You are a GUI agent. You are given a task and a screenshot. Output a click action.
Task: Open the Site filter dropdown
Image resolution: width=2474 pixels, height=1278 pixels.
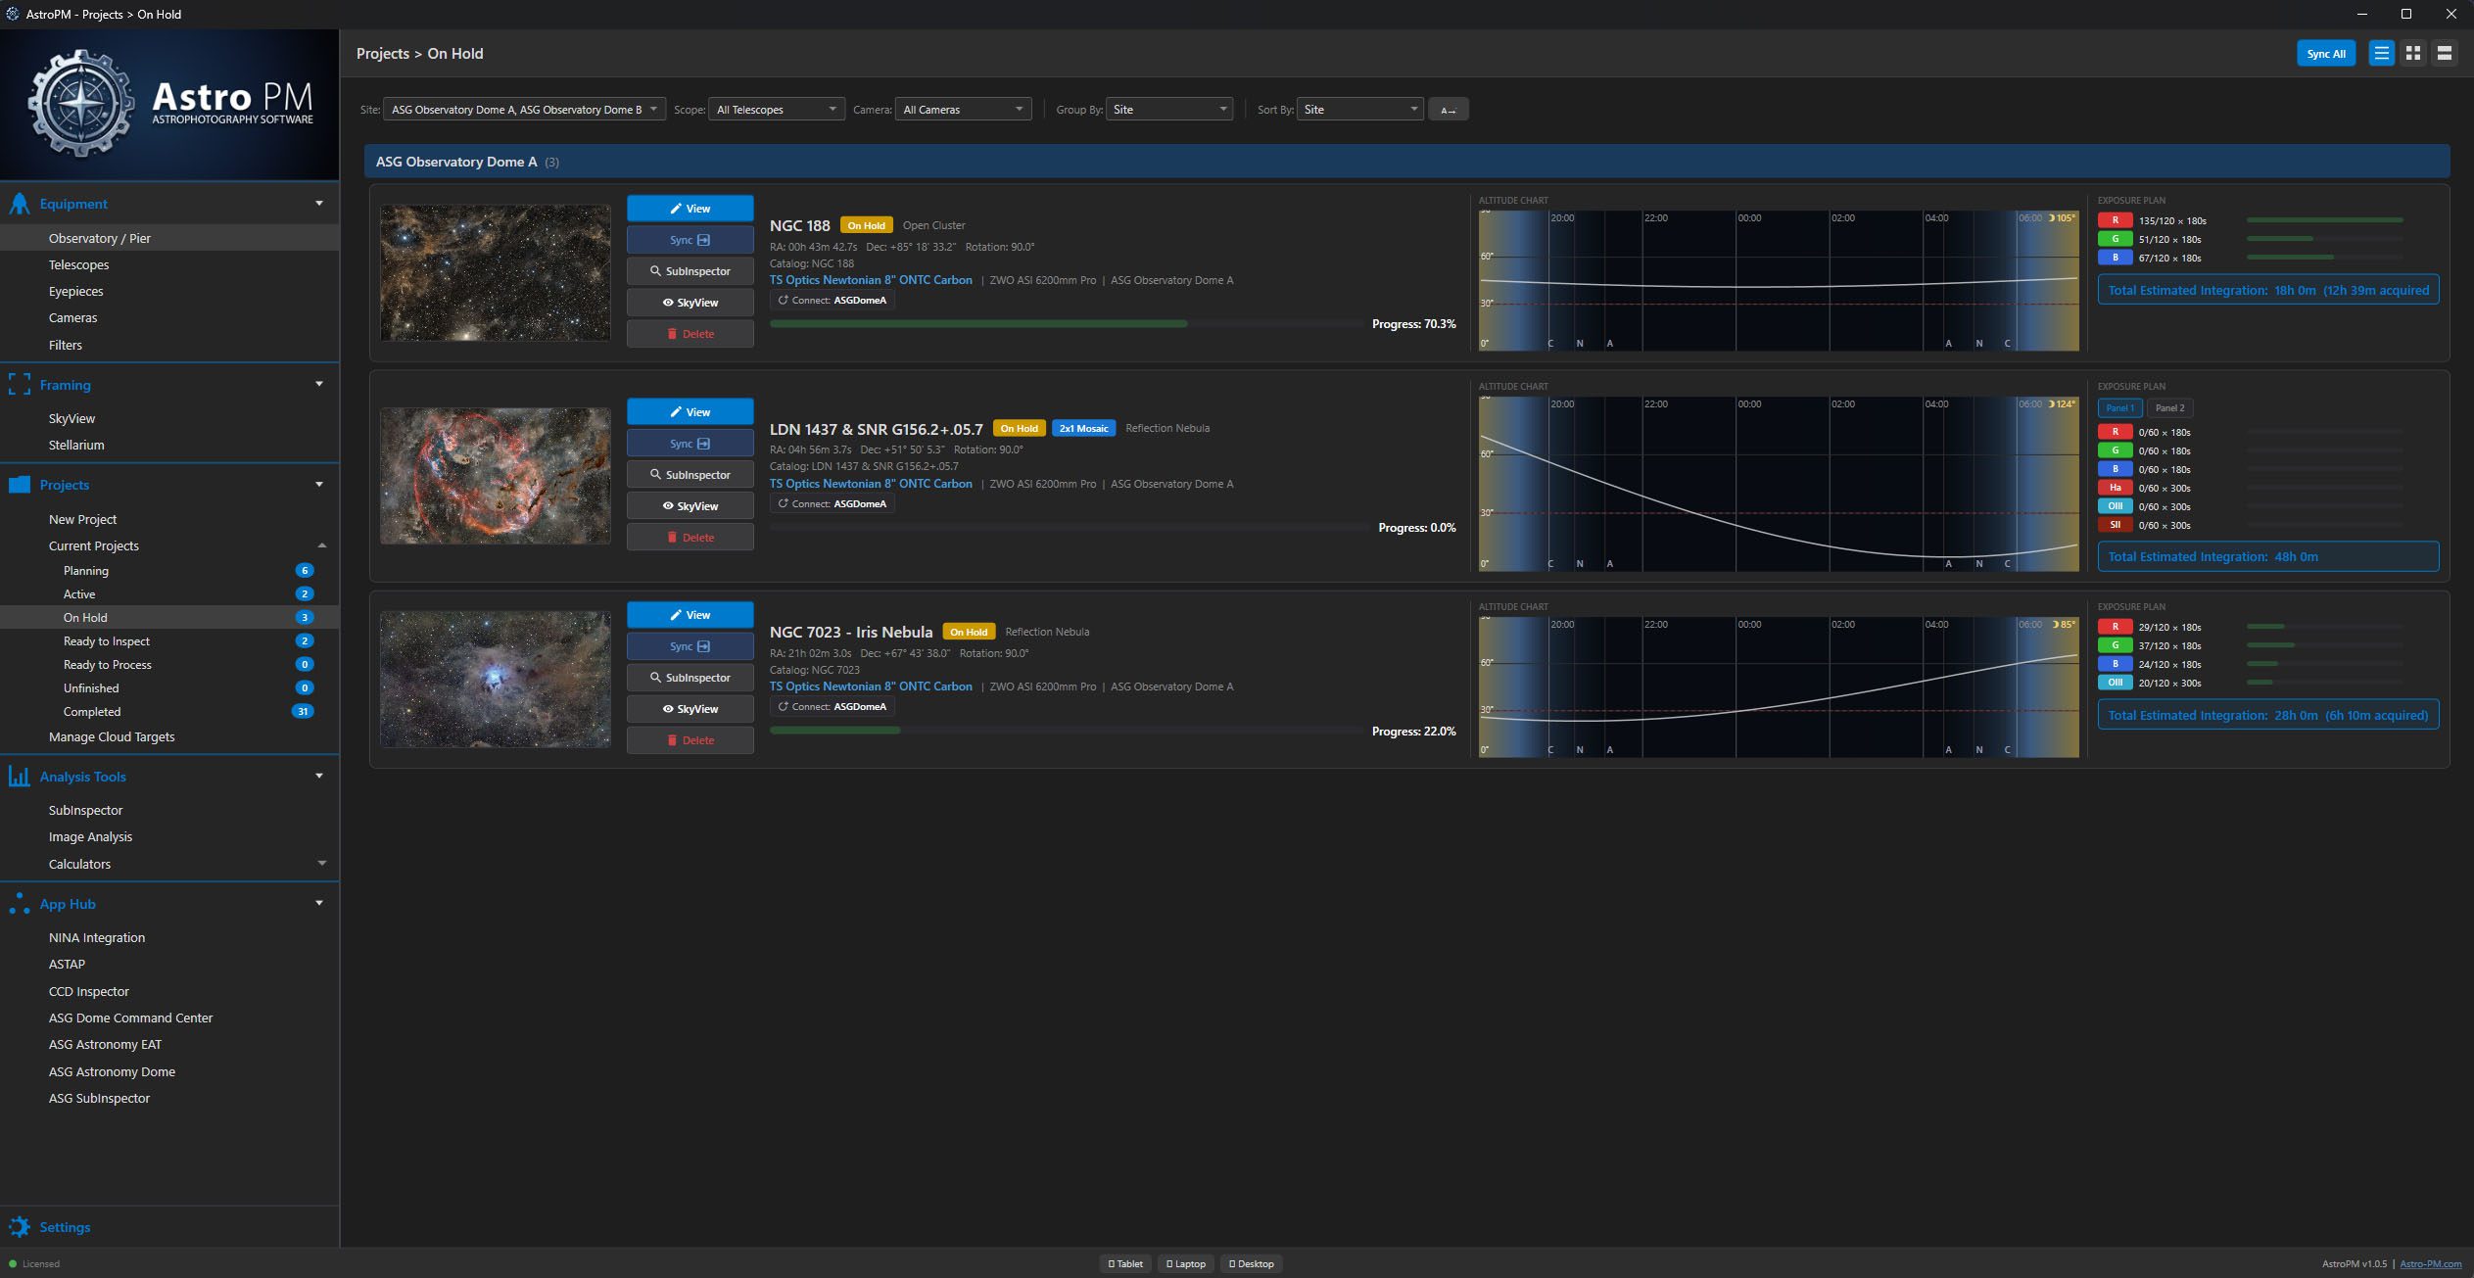(x=524, y=110)
